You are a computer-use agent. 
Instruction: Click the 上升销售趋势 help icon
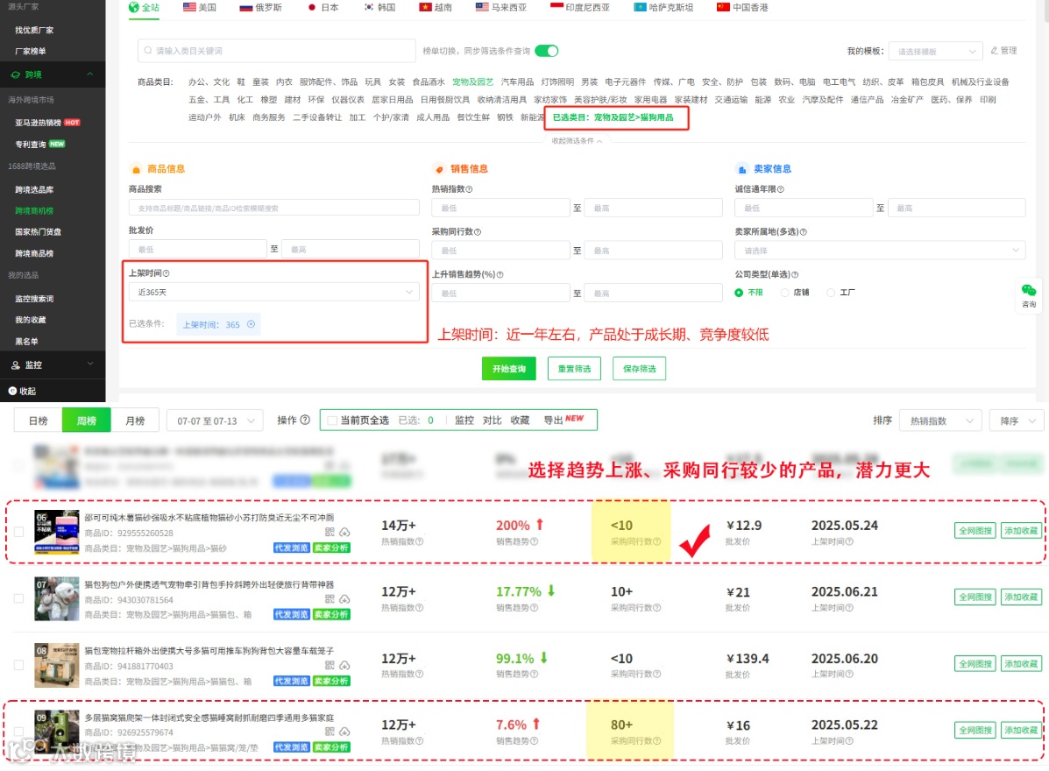500,275
